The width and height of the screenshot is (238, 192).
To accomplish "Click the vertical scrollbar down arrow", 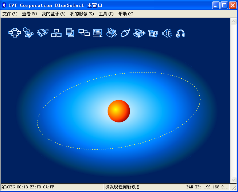I will coord(234,180).
